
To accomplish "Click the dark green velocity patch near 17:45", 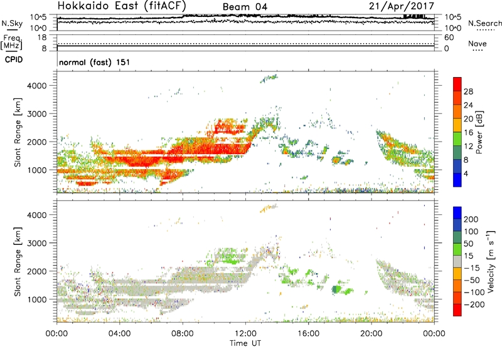I will tap(336, 289).
